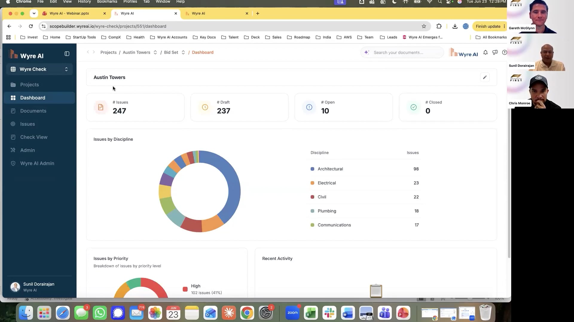The height and width of the screenshot is (322, 574).
Task: Click the Finish update button
Action: (x=489, y=26)
